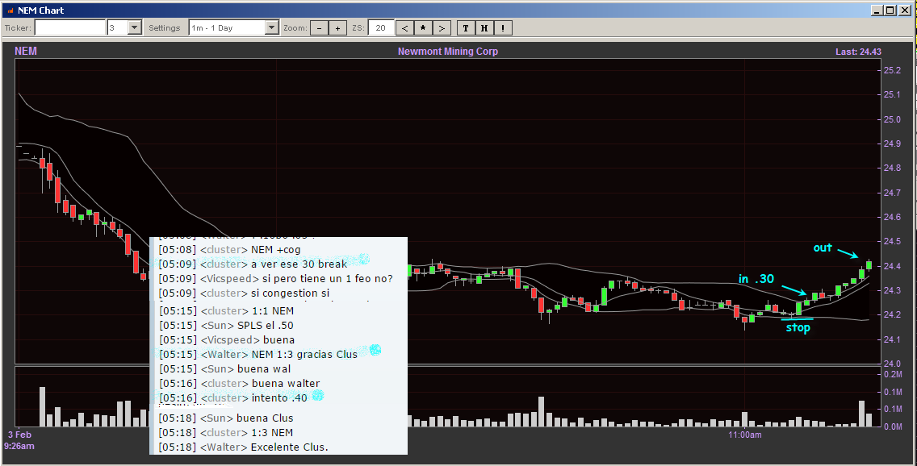This screenshot has width=917, height=466.
Task: Click the 24.8 price axis label
Action: [892, 169]
